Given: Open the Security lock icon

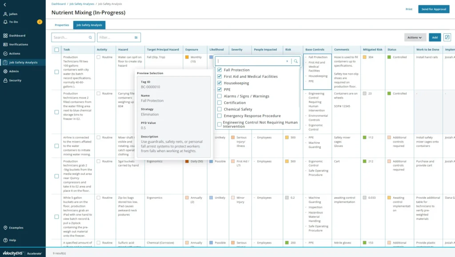Looking at the screenshot, I should (5, 80).
